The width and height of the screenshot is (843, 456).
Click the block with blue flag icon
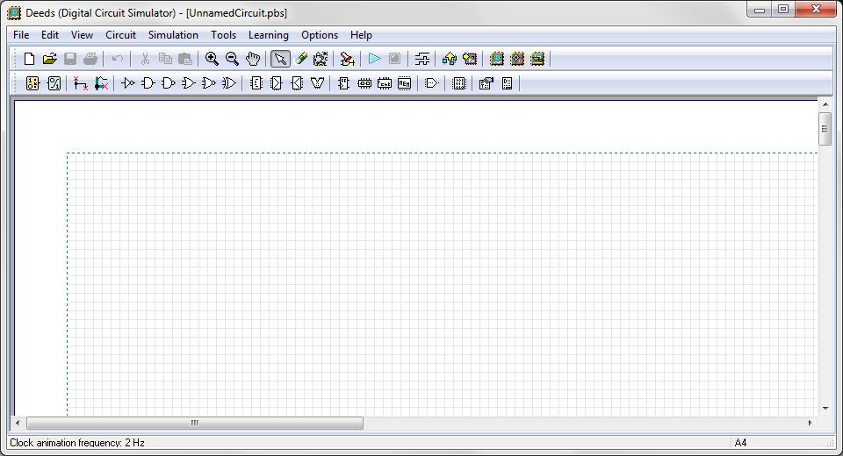coord(486,83)
